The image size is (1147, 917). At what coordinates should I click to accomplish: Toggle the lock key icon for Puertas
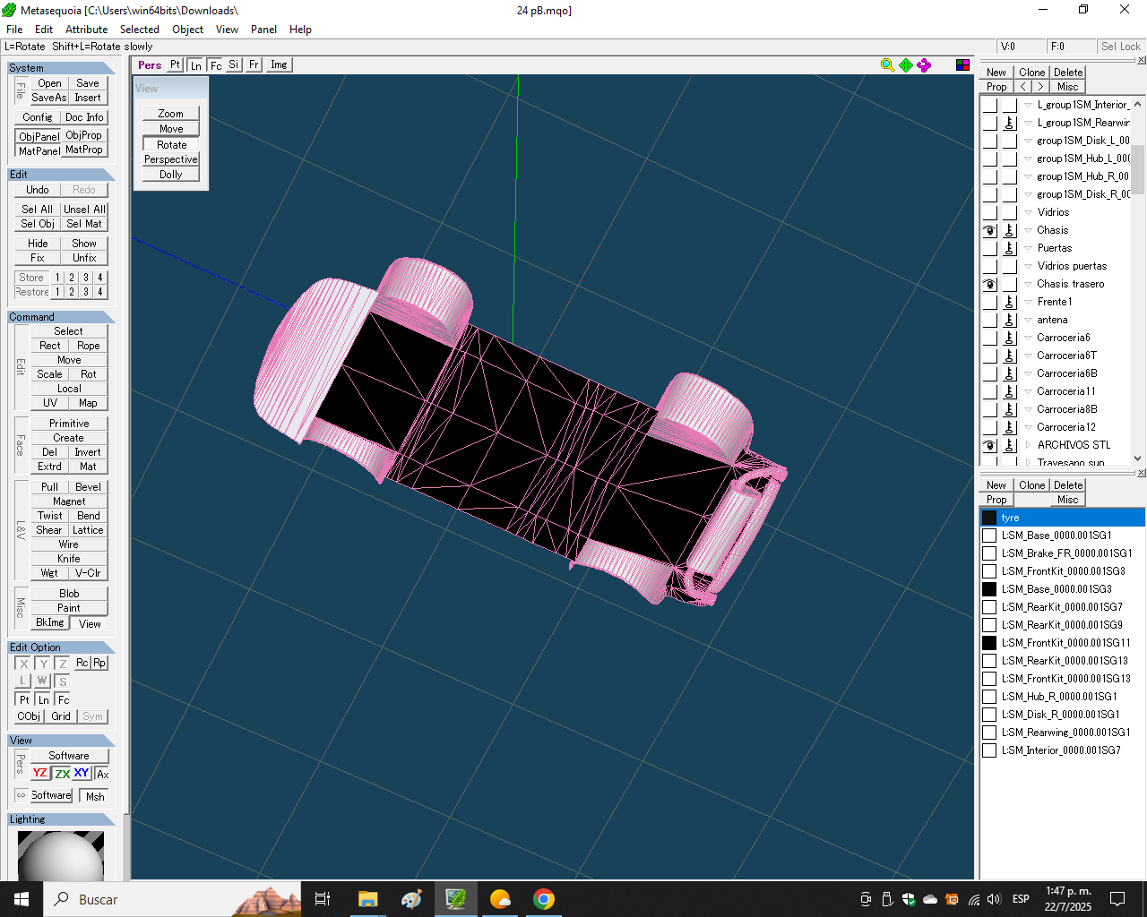click(1009, 248)
